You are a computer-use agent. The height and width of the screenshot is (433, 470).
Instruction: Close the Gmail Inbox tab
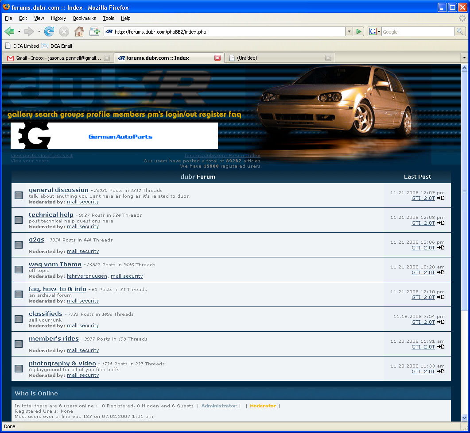coord(107,58)
